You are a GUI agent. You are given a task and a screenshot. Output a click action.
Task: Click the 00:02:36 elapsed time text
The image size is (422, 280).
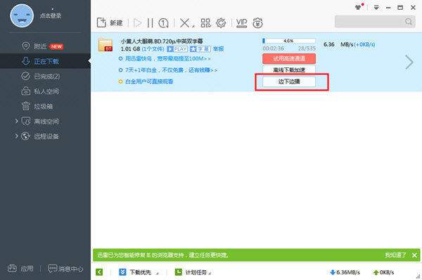273,48
